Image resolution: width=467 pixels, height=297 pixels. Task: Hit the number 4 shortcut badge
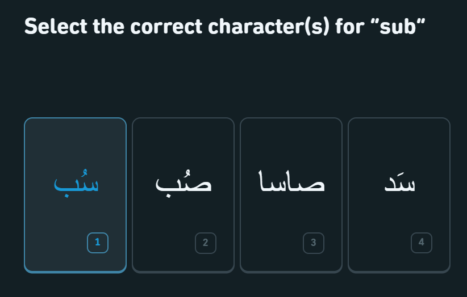[x=421, y=243]
